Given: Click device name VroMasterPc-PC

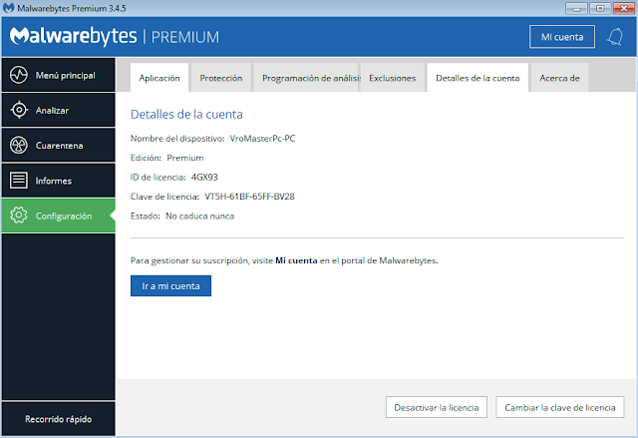Looking at the screenshot, I should click(262, 139).
